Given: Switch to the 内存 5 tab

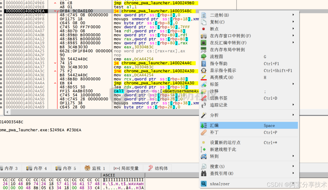Looking at the screenshot, I should [x=65, y=168].
